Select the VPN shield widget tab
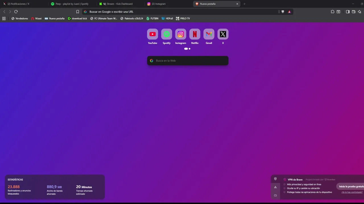This screenshot has width=364, height=204. coord(275,179)
